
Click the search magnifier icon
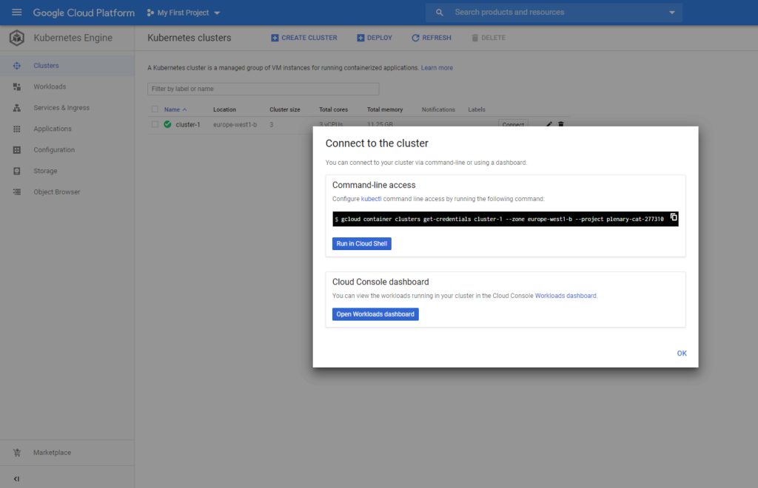[439, 13]
